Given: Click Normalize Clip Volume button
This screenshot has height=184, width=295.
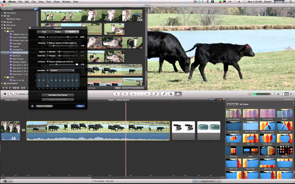Looking at the screenshot, I should pos(58,95).
